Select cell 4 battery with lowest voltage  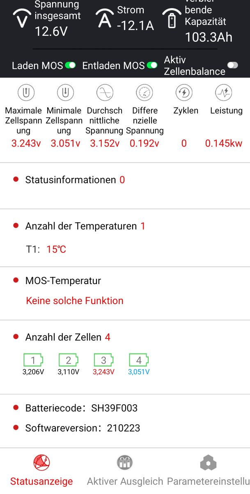[139, 361]
